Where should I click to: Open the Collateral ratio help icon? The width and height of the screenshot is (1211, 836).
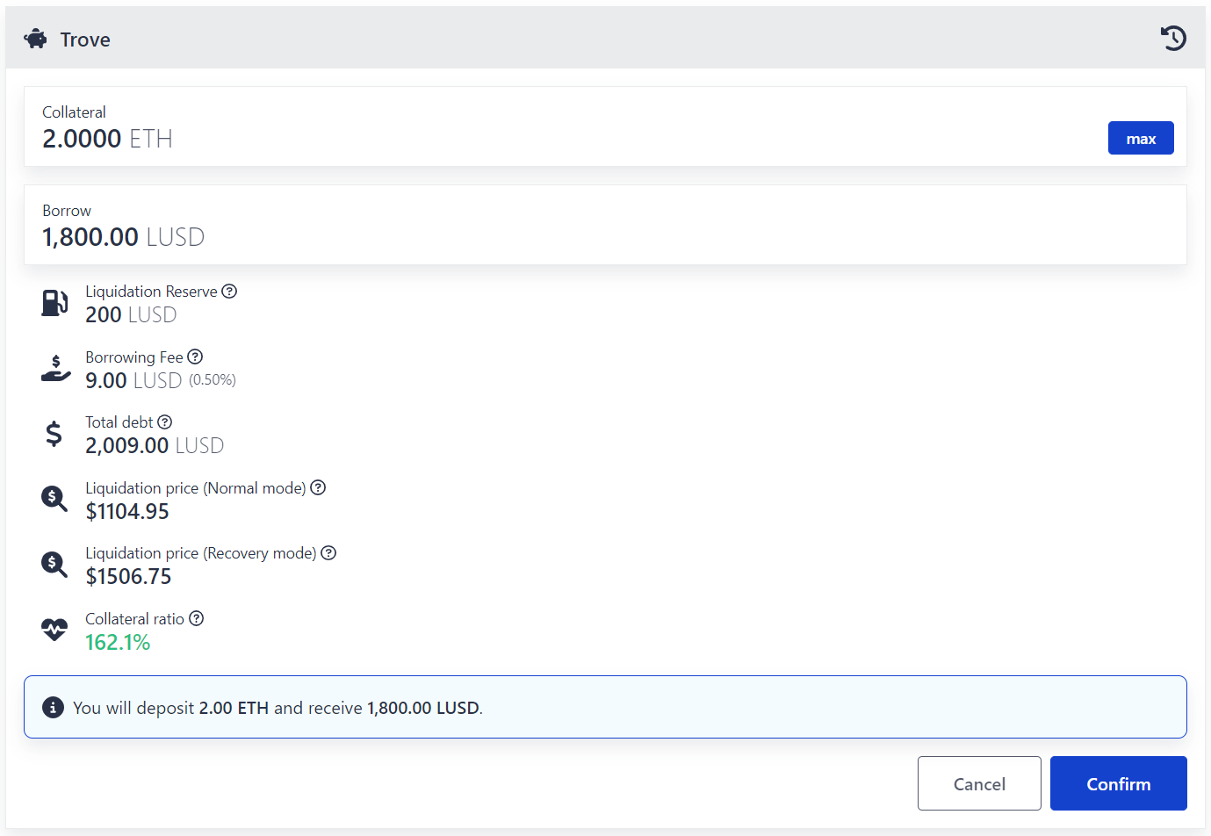tap(197, 618)
